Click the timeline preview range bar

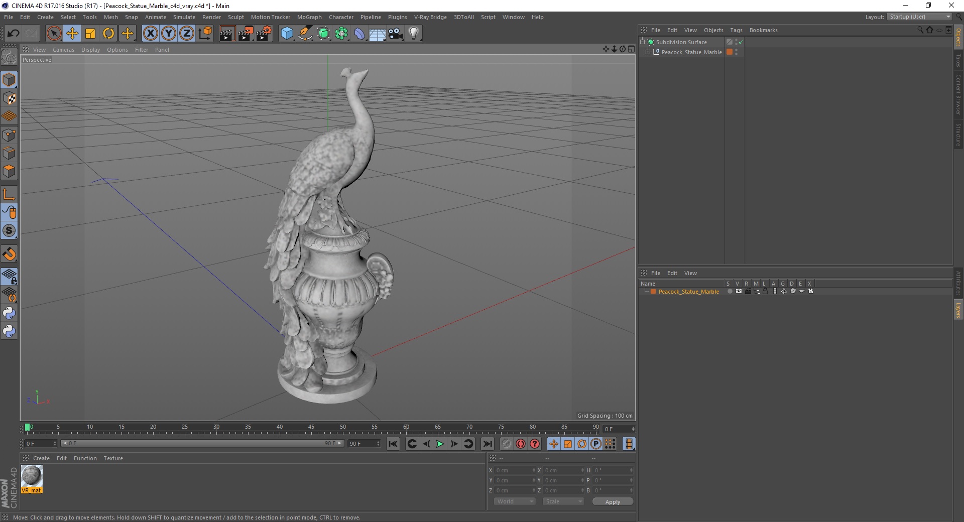(202, 444)
